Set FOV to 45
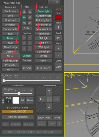Viewport: 99px width, 137px height. click(30, 18)
